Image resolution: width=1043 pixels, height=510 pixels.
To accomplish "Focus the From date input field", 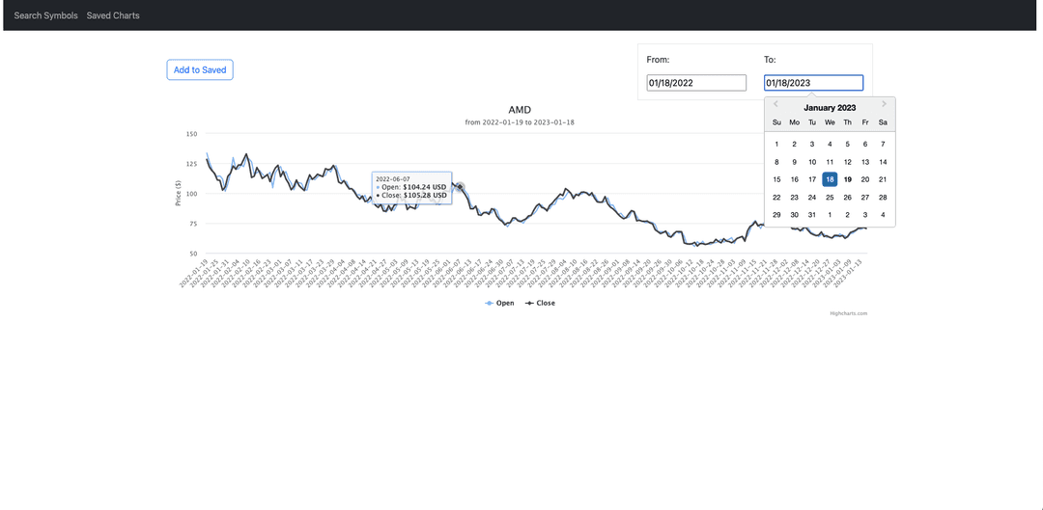I will (x=696, y=83).
